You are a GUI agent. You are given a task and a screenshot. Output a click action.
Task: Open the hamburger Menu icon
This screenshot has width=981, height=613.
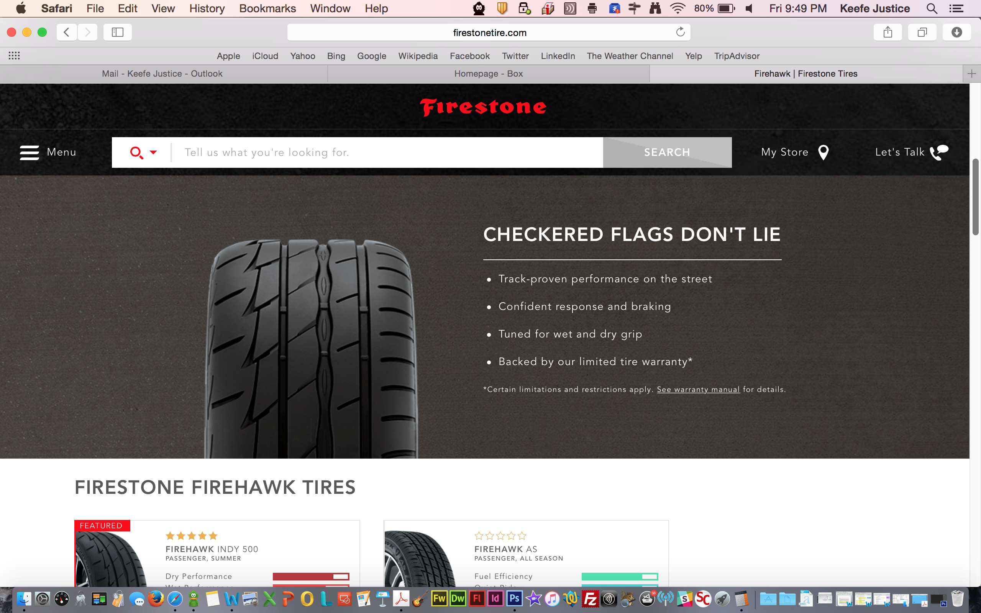tap(30, 152)
